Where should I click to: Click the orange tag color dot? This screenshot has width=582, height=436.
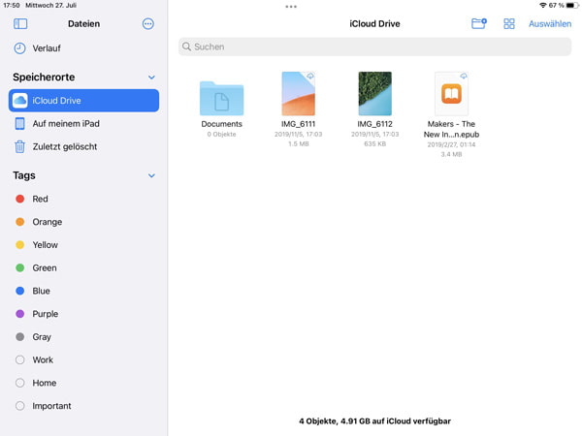coord(20,222)
